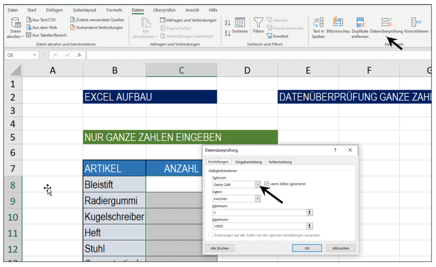
Task: Click the Alle löschen button
Action: point(220,248)
